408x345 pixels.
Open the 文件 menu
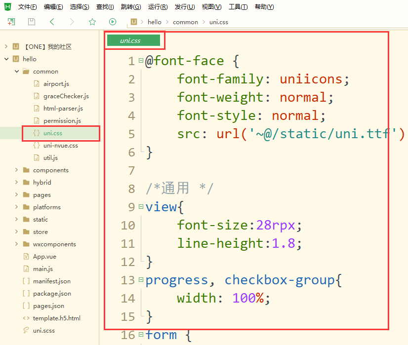[27, 6]
